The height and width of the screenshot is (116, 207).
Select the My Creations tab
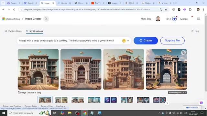point(35,31)
